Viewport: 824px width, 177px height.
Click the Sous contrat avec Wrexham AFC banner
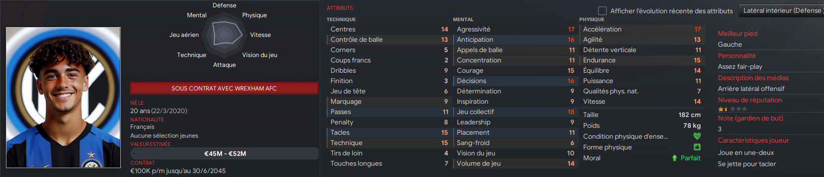[224, 88]
